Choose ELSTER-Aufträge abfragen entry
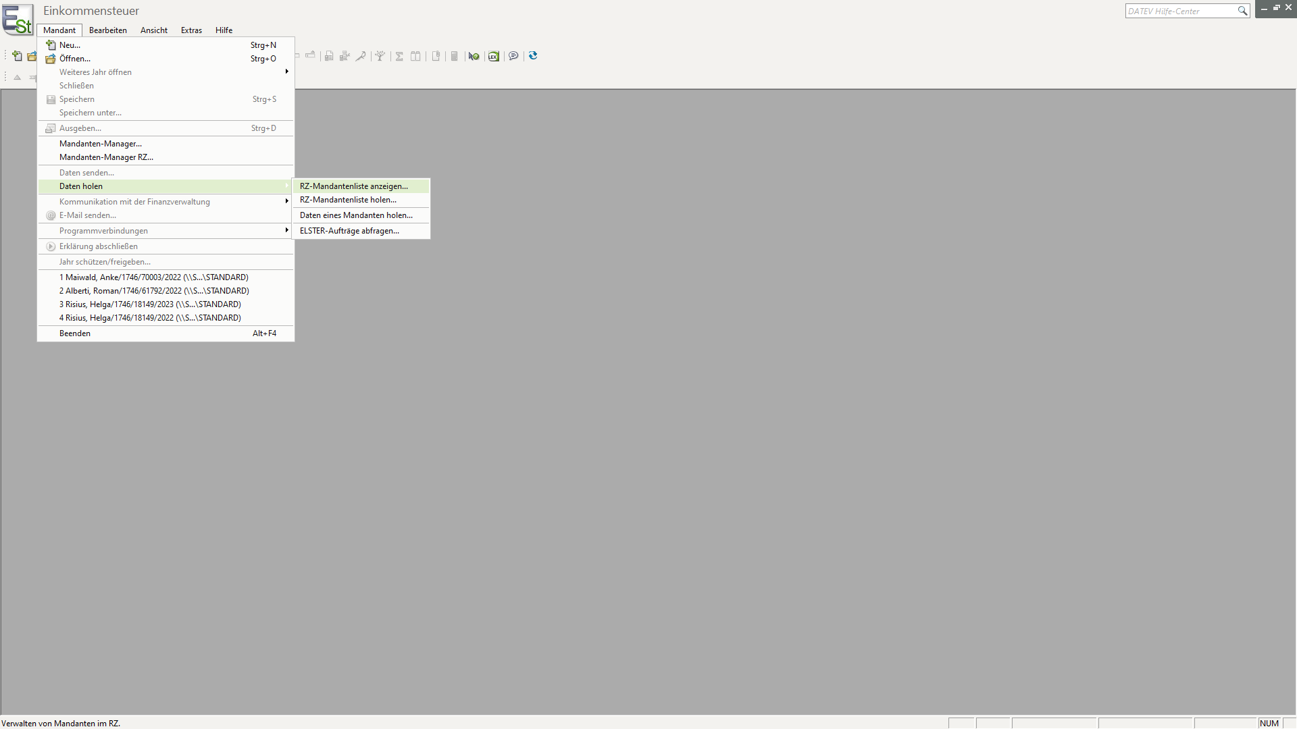 349,231
